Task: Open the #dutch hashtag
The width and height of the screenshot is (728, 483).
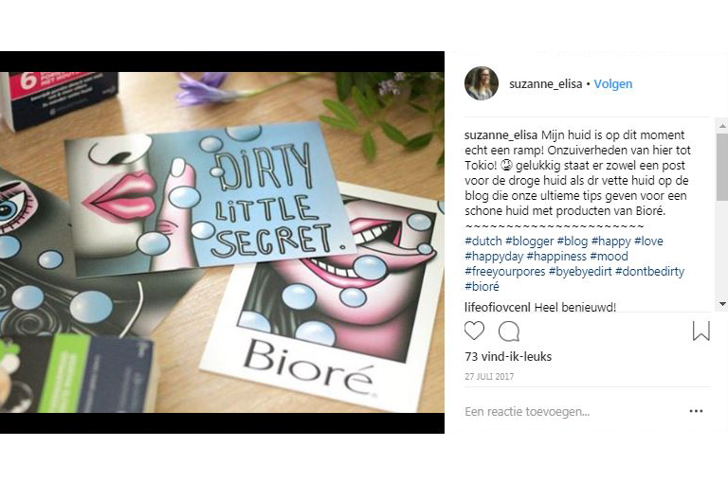Action: coord(483,241)
